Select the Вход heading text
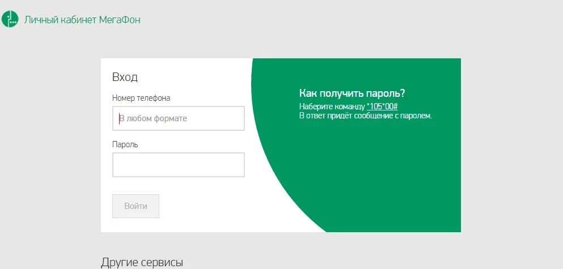This screenshot has width=563, height=269. pyautogui.click(x=125, y=77)
